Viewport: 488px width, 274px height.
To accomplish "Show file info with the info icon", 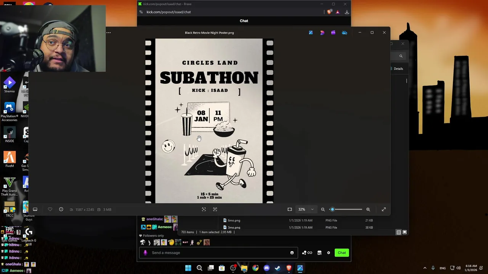I will (x=61, y=209).
